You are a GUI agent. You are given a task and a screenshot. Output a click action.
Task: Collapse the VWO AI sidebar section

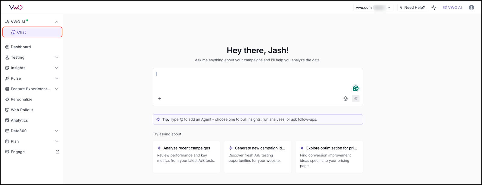tap(57, 22)
